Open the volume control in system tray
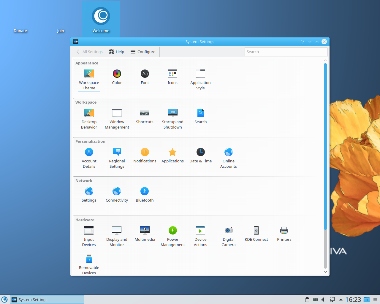Screen dimensions: 380x304 [x=324, y=300]
